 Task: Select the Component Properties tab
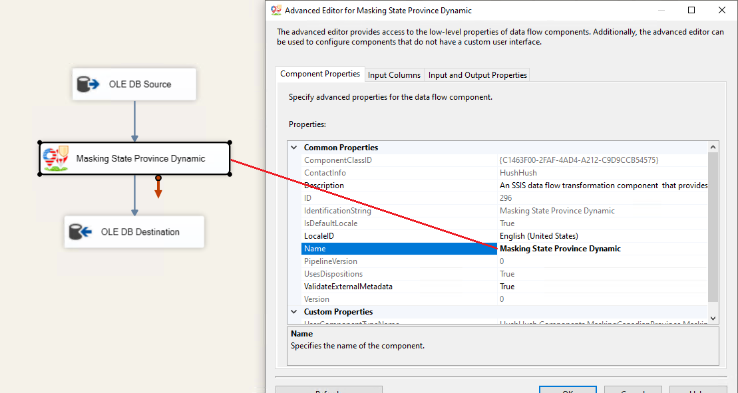tap(320, 74)
